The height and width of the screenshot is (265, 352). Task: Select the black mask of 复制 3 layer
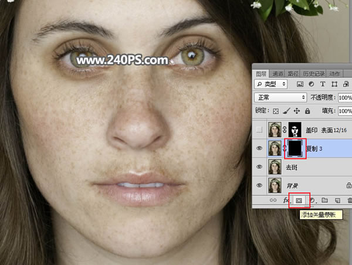pyautogui.click(x=295, y=148)
